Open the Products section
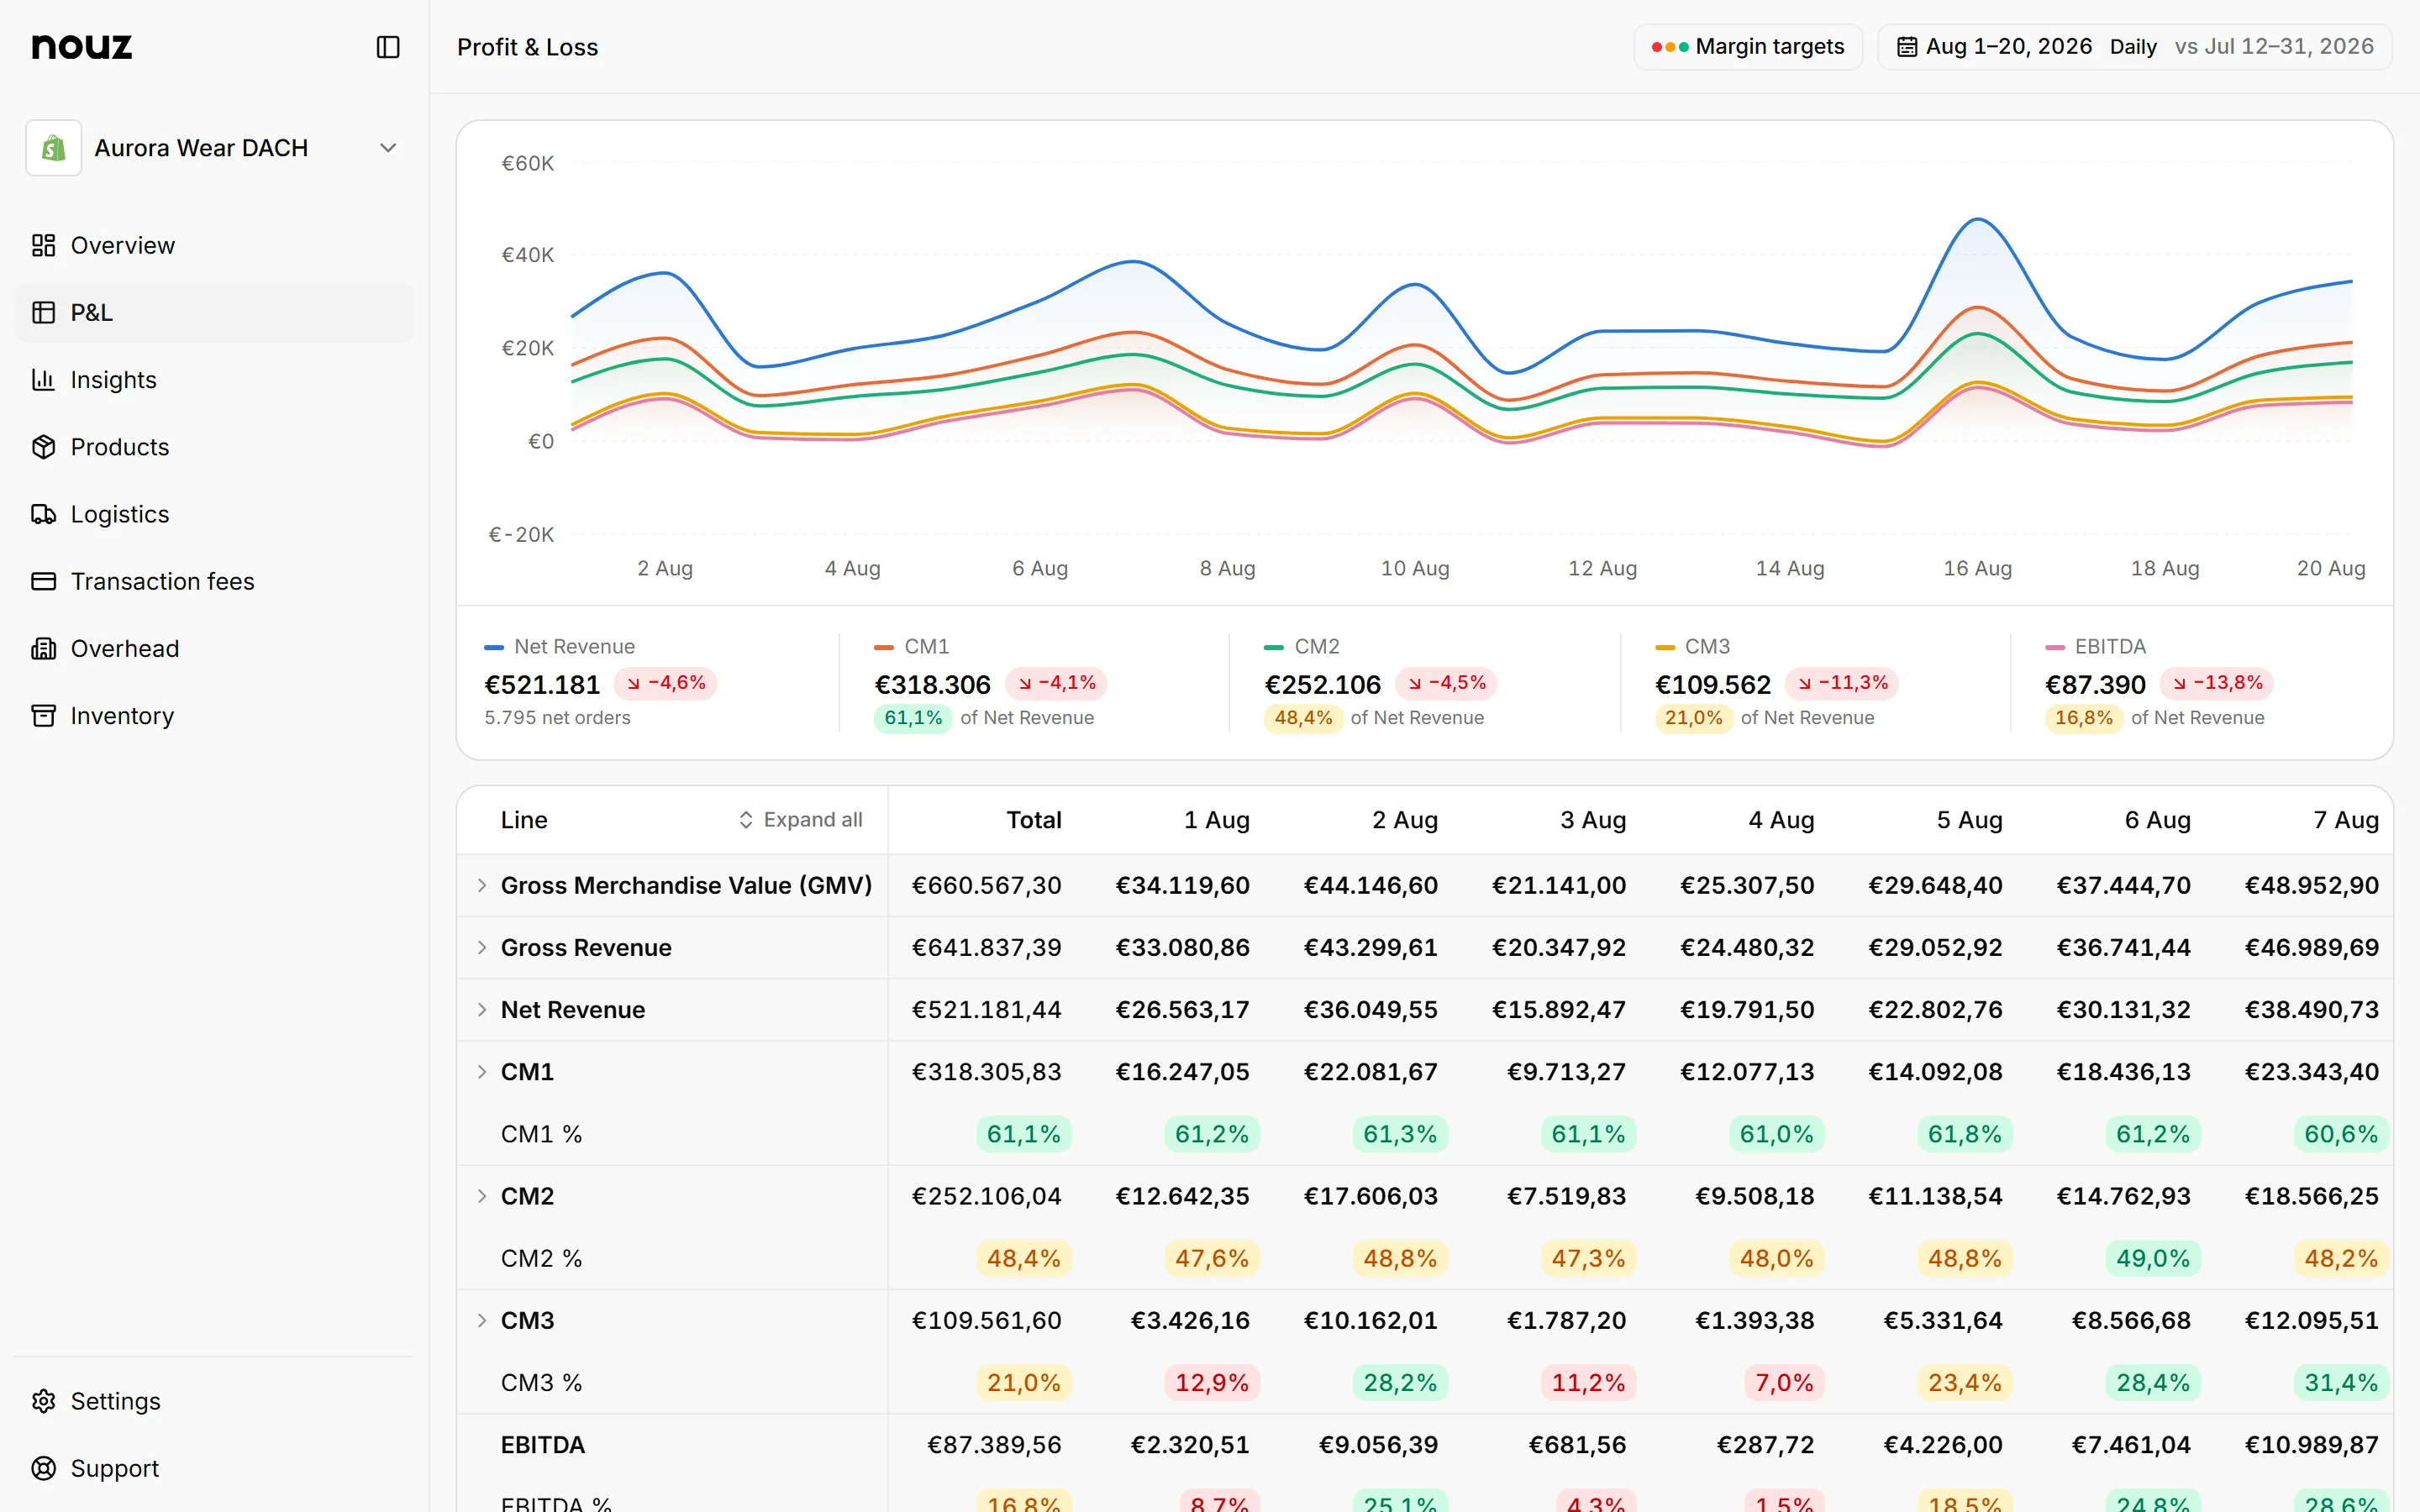2420x1512 pixels. [214, 446]
